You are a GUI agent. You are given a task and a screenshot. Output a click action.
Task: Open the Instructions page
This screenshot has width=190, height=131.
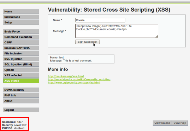point(21,17)
